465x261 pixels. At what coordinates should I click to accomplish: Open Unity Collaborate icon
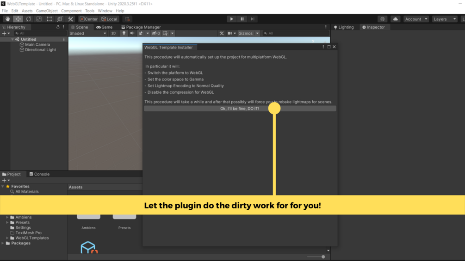click(383, 19)
